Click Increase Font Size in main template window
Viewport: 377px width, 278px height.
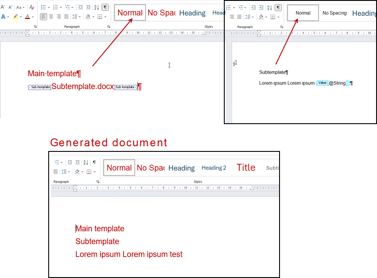[x=3, y=7]
